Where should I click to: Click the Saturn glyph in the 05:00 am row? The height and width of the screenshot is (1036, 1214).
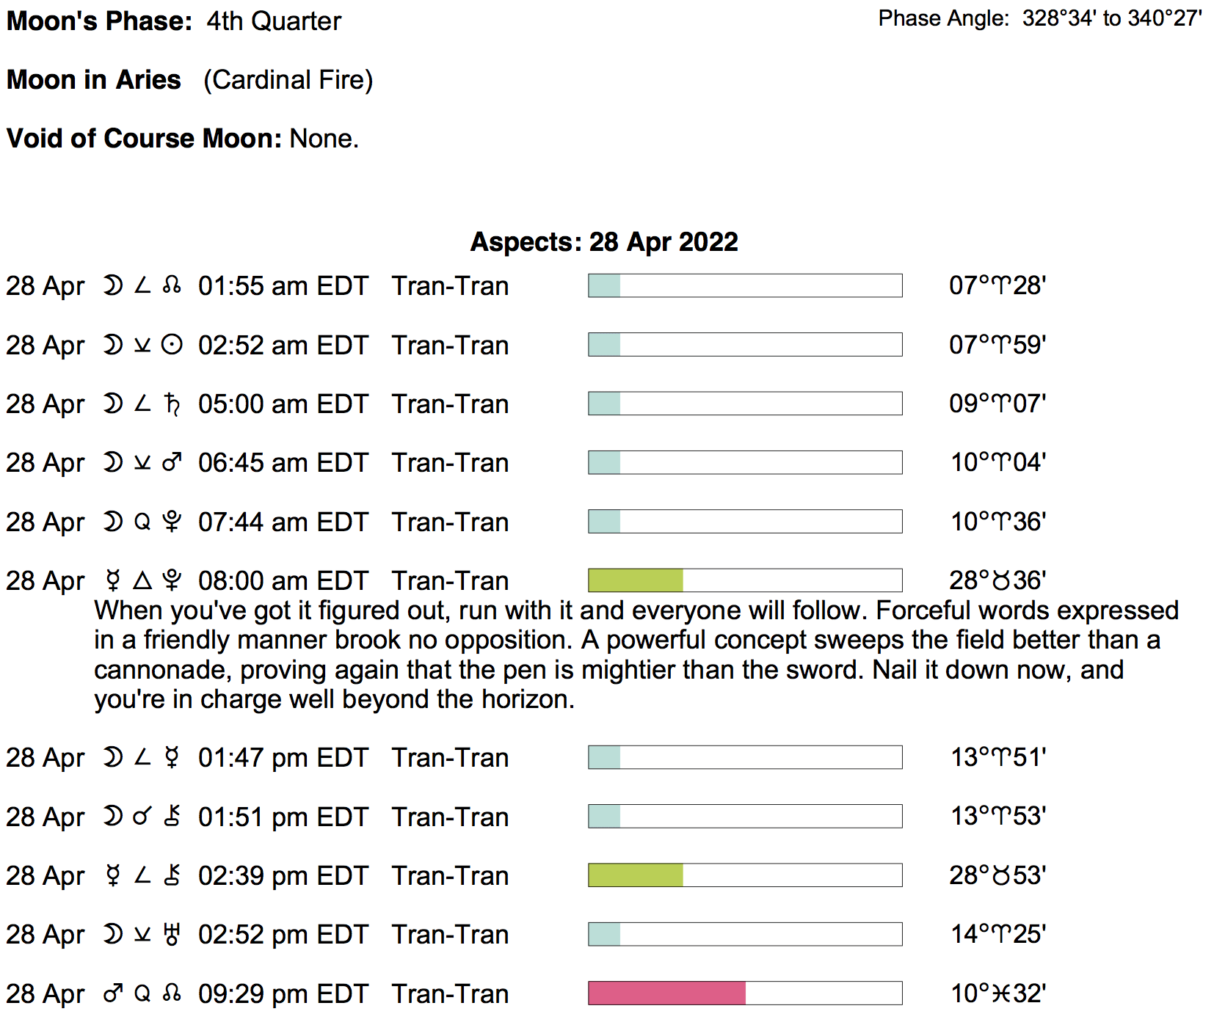tap(172, 404)
